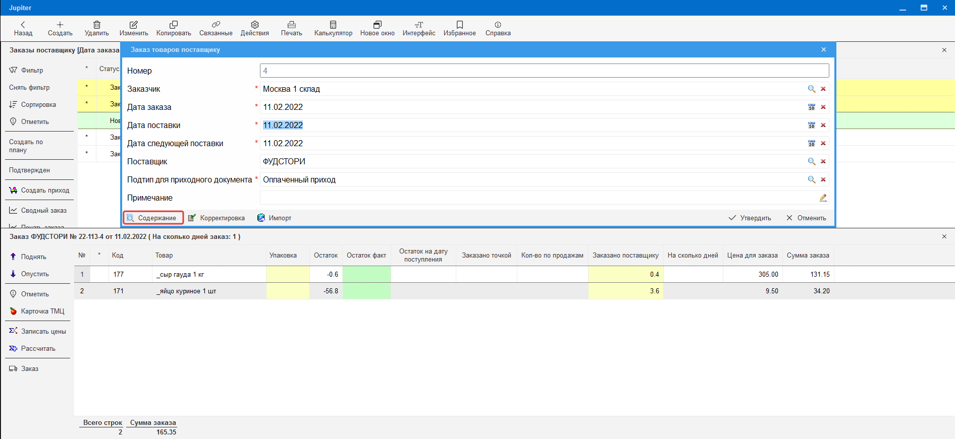Click the Назад back arrow in toolbar
955x439 pixels.
tap(23, 25)
